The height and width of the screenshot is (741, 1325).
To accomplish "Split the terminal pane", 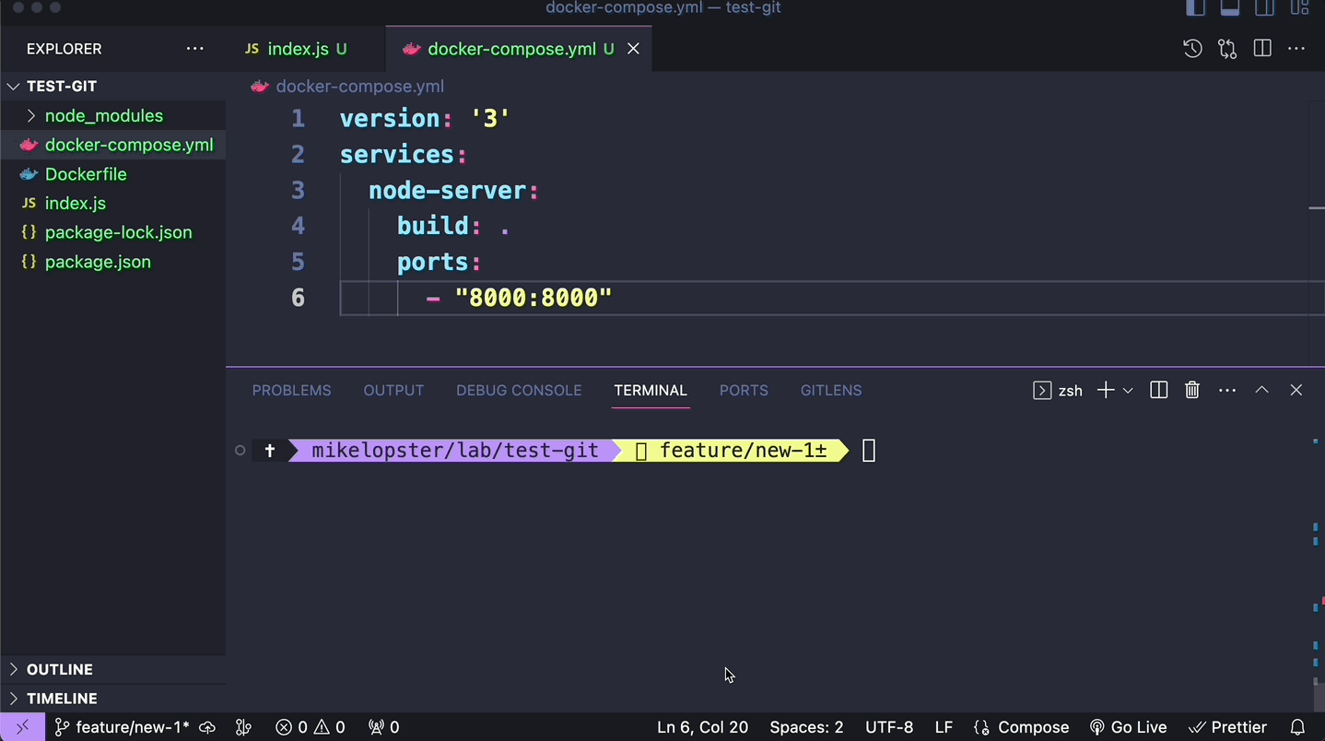I will (x=1159, y=391).
